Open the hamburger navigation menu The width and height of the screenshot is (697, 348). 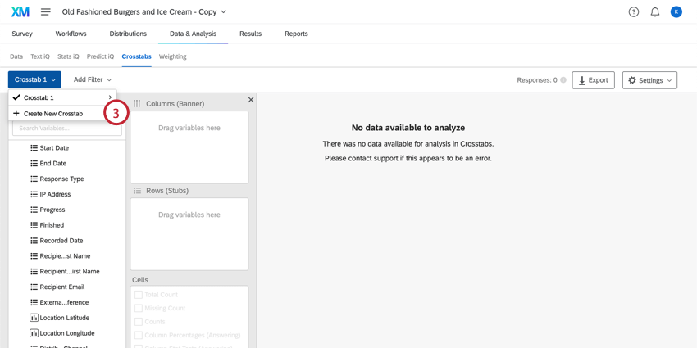(46, 12)
